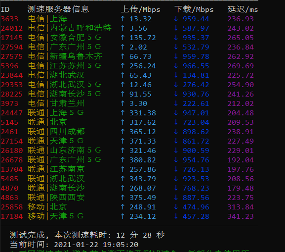
Task: Click the upload value 13.32
Action: click(140, 19)
